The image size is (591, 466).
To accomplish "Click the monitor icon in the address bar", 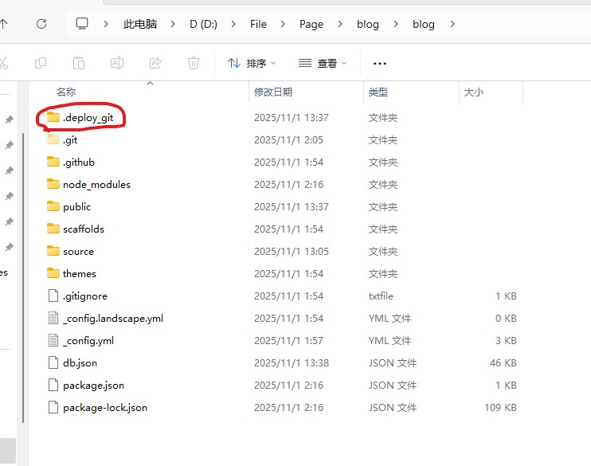I will click(x=82, y=24).
